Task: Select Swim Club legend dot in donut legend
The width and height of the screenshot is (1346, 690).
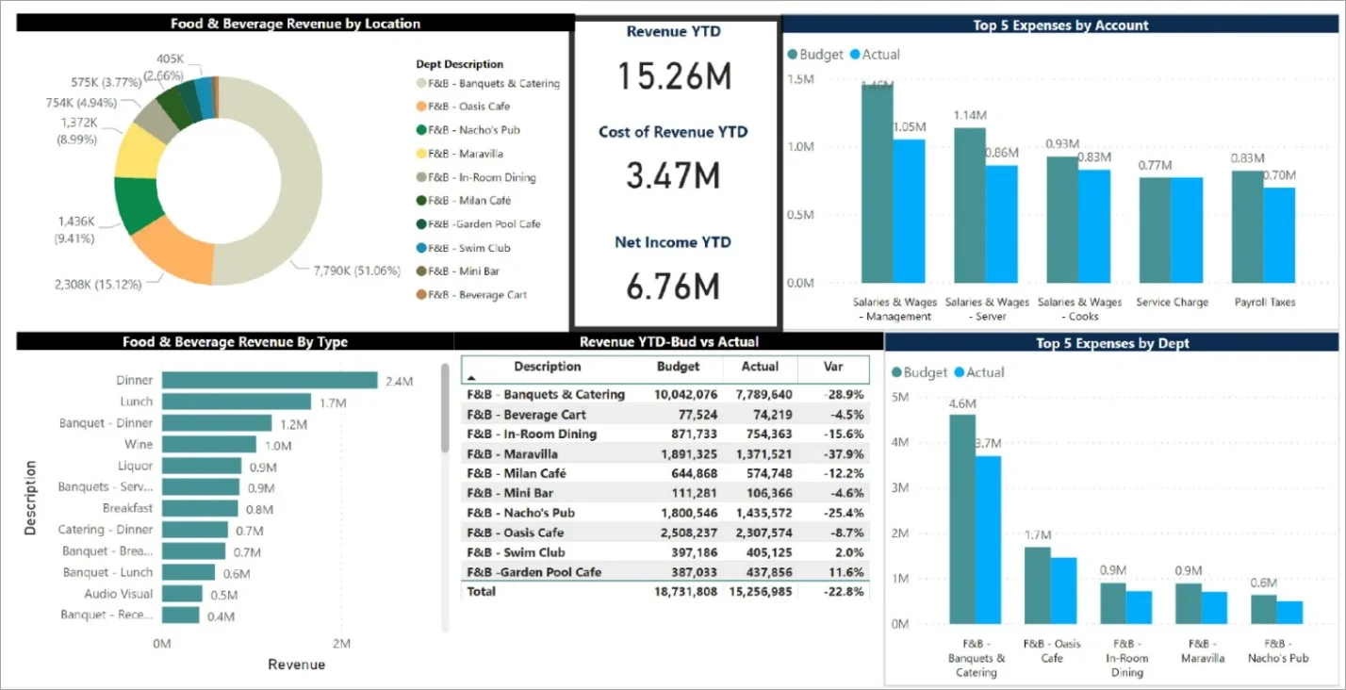Action: point(420,248)
